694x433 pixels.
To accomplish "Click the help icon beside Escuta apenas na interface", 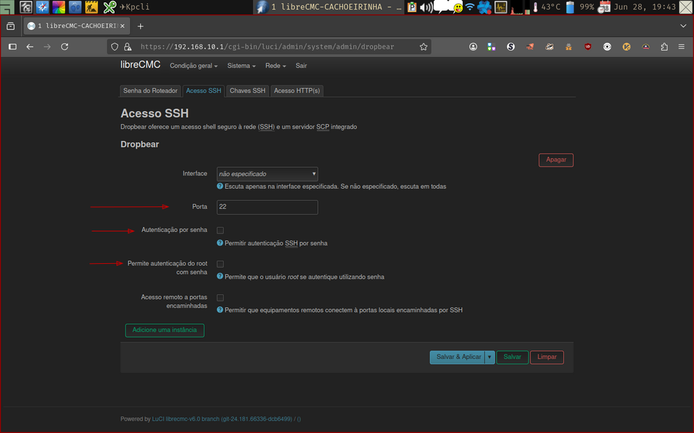I will 220,187.
